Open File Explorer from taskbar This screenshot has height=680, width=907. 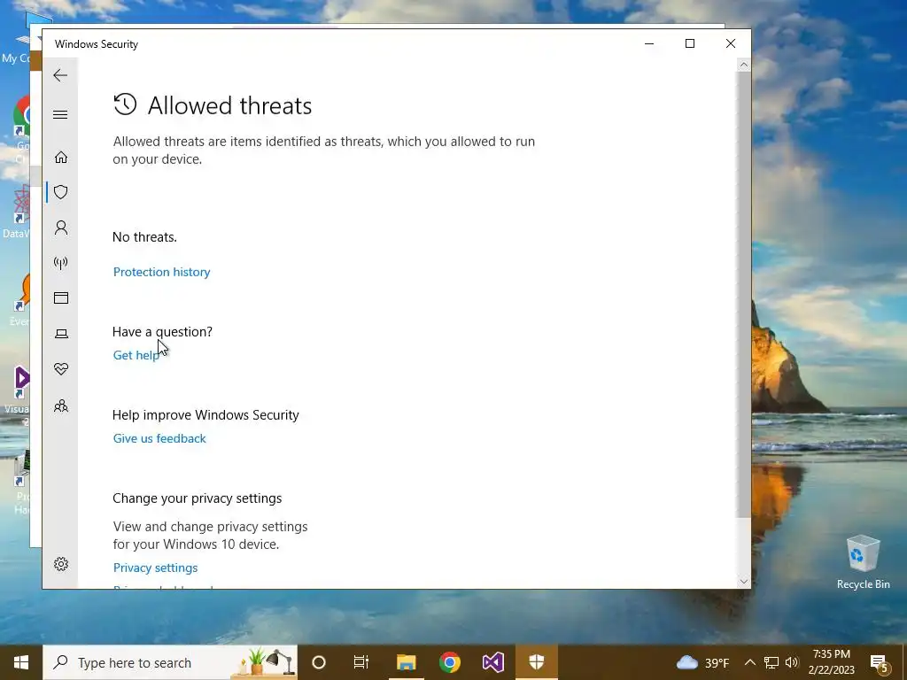pos(406,662)
